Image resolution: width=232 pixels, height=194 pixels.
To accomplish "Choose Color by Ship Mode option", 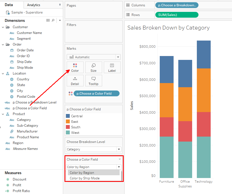I will (x=85, y=178).
